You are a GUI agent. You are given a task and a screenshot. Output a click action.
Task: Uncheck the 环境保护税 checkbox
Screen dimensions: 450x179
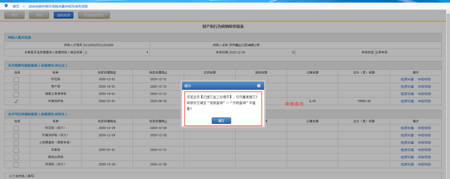(16, 101)
